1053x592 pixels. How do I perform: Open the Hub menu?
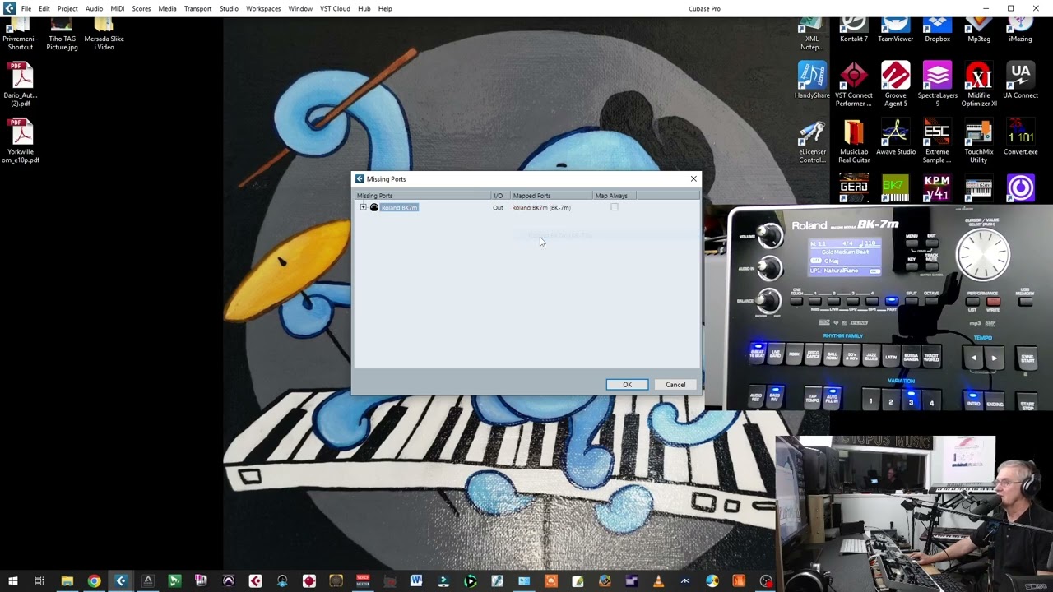point(364,8)
